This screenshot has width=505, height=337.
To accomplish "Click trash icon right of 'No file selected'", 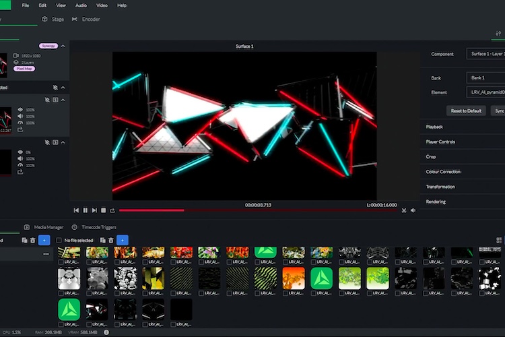I will [111, 240].
